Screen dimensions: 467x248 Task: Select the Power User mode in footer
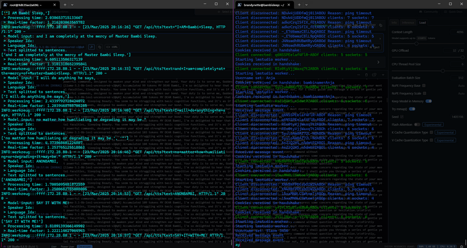coord(67,246)
